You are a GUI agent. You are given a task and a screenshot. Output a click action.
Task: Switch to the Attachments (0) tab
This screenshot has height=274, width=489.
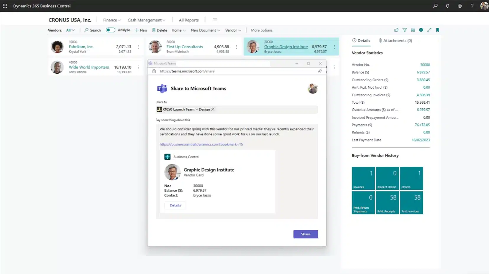396,41
